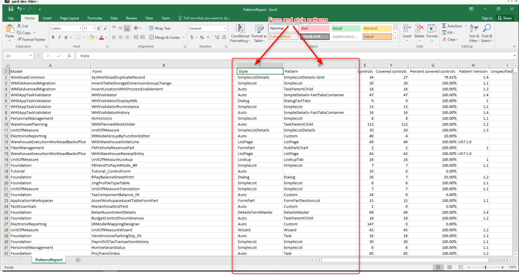Image resolution: width=519 pixels, height=275 pixels.
Task: Click the Save icon in quick access toolbar
Action: pos(11,9)
